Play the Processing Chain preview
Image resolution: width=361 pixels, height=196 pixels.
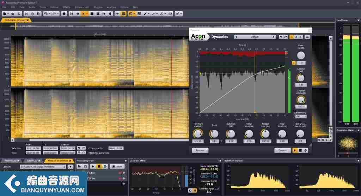click(x=93, y=166)
